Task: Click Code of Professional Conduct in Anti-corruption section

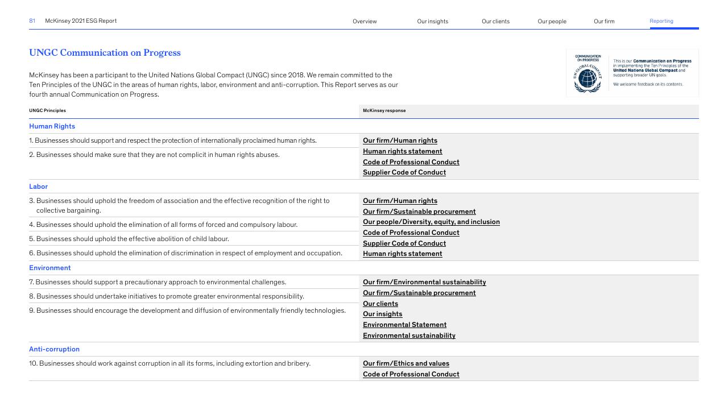Action: [x=411, y=374]
